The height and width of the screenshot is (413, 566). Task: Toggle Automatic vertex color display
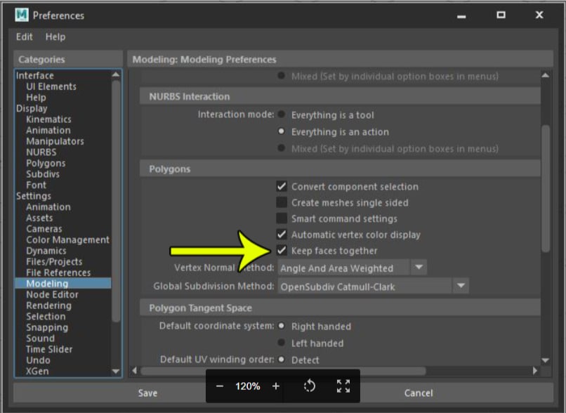(282, 235)
